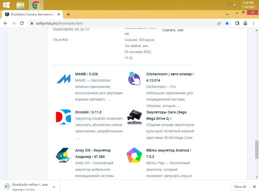This screenshot has height=194, width=259.
Task: Click the Sega Genesis console icon
Action: (x=135, y=117)
